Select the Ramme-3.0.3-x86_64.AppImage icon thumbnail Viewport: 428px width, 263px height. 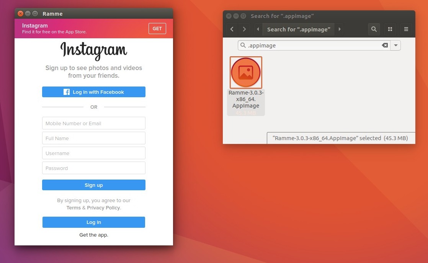coord(246,73)
